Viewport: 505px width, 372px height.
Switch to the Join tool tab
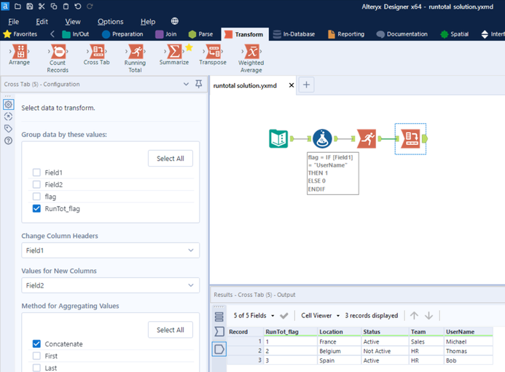click(x=166, y=34)
